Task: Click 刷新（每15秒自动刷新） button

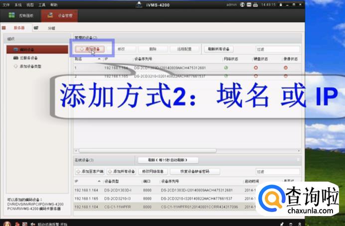Action: [168, 160]
